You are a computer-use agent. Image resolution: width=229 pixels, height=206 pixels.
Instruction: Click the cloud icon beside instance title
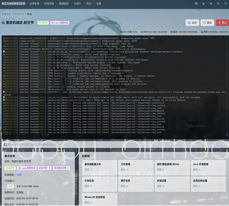click(x=3, y=23)
